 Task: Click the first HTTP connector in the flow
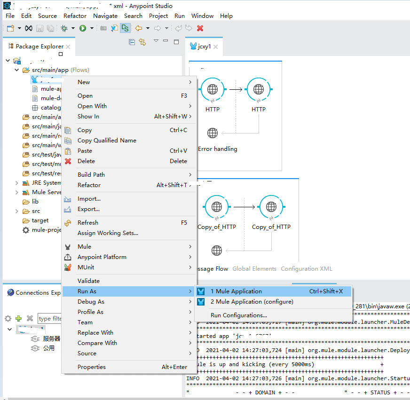pos(213,89)
